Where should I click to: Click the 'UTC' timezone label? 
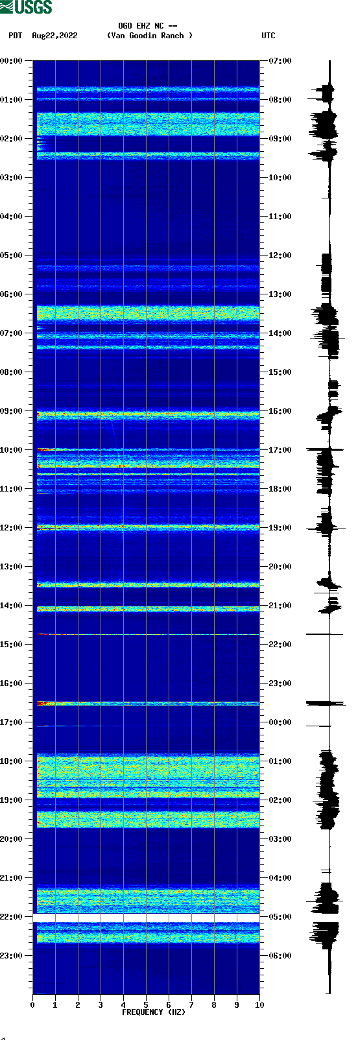point(268,36)
